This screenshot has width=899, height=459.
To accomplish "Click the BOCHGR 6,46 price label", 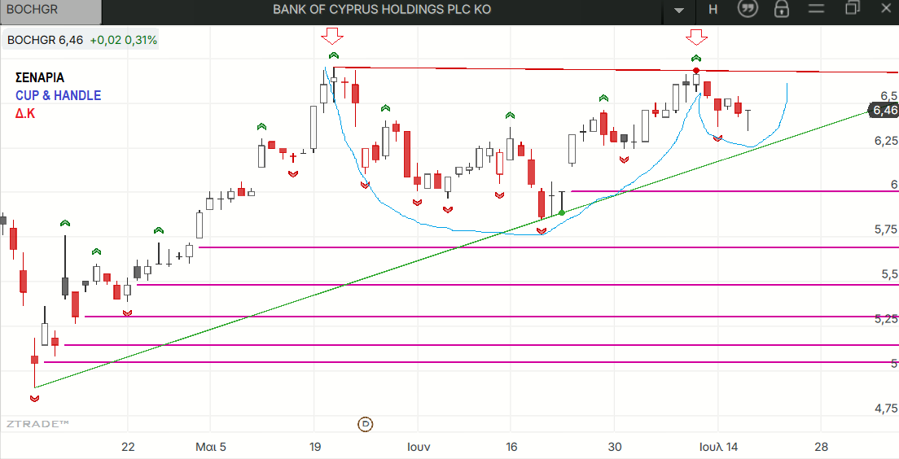I will (46, 40).
